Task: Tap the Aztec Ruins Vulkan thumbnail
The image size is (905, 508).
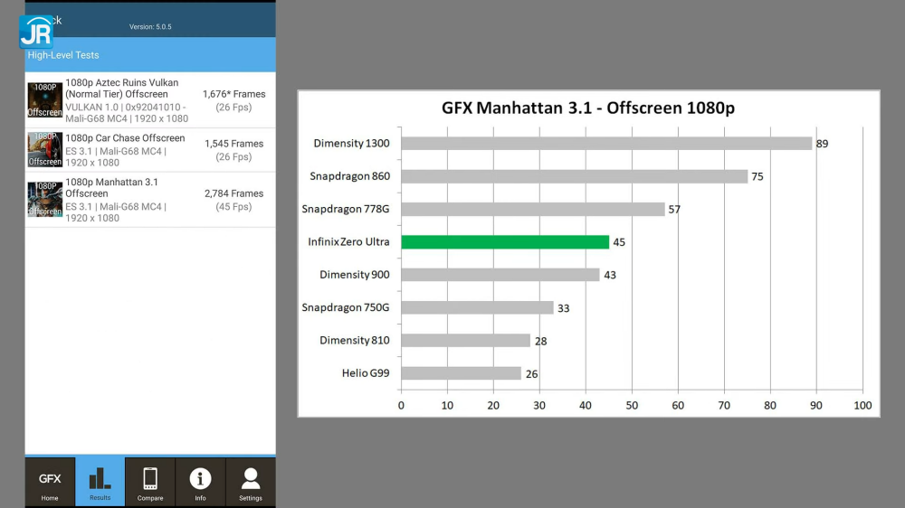Action: tap(44, 100)
